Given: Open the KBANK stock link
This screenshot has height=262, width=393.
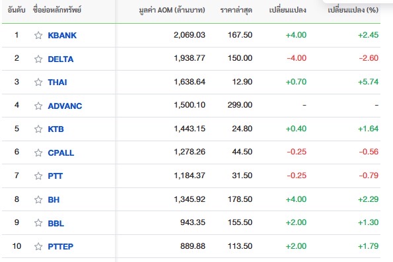Looking at the screenshot, I should pos(62,36).
